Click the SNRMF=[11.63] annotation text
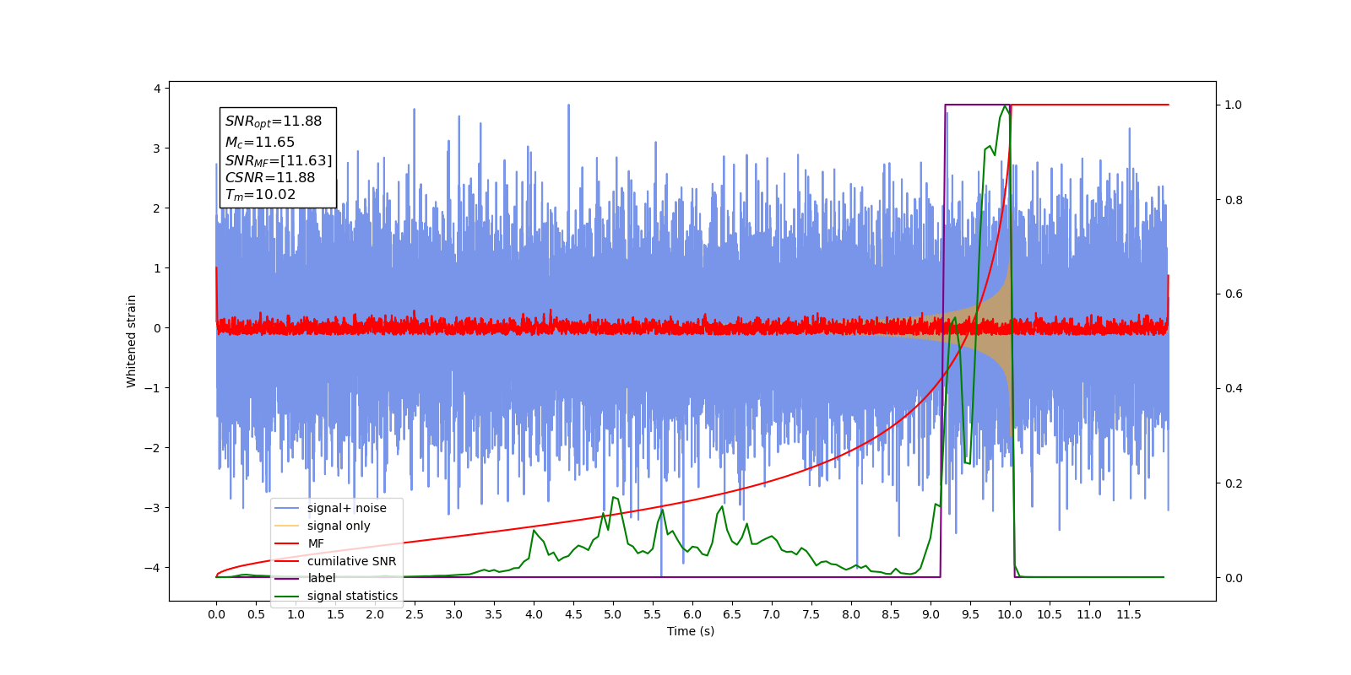The width and height of the screenshot is (1351, 675). pyautogui.click(x=279, y=160)
